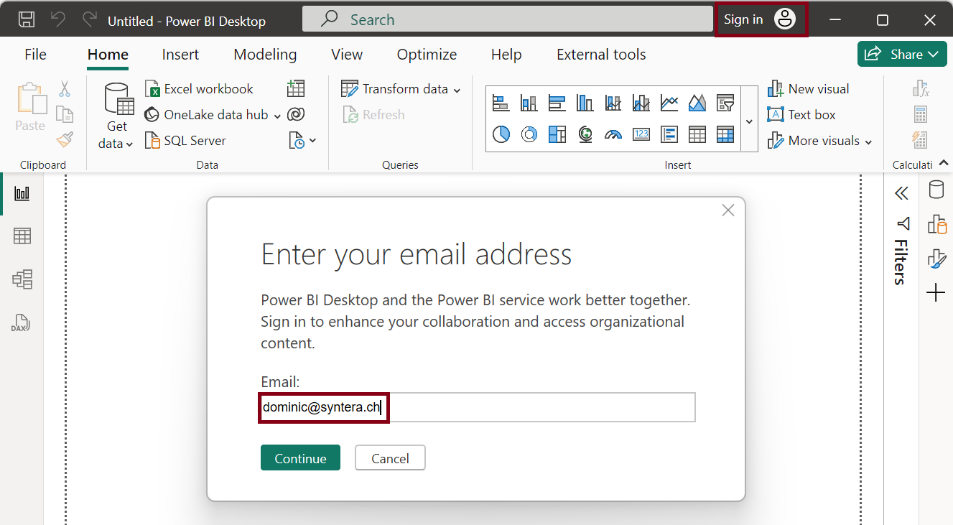The width and height of the screenshot is (953, 525).
Task: Switch to Table view in left sidebar
Action: (22, 236)
